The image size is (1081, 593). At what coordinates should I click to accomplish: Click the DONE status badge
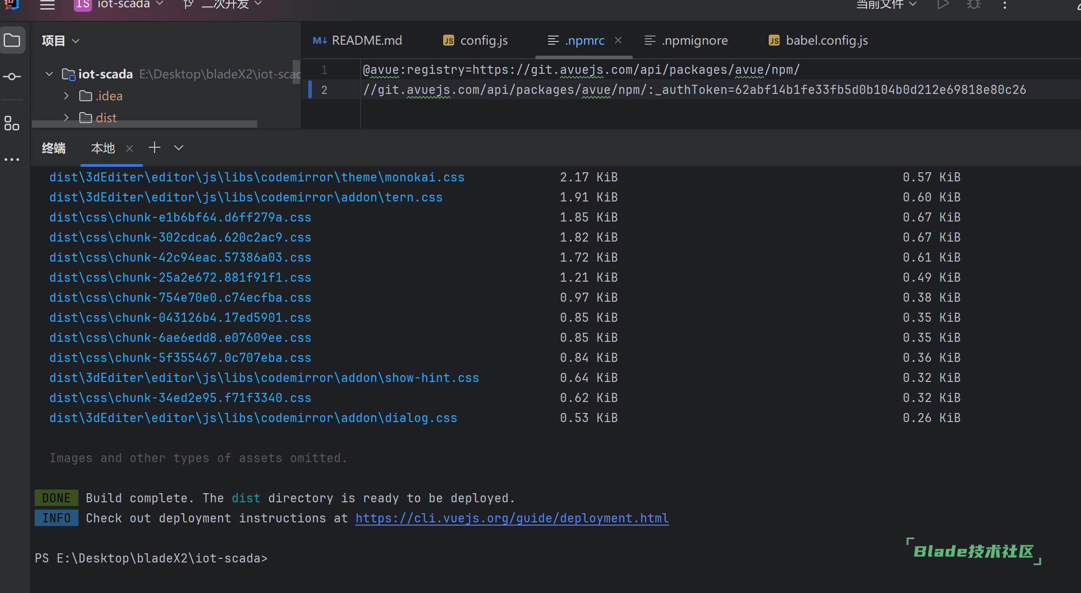click(56, 498)
